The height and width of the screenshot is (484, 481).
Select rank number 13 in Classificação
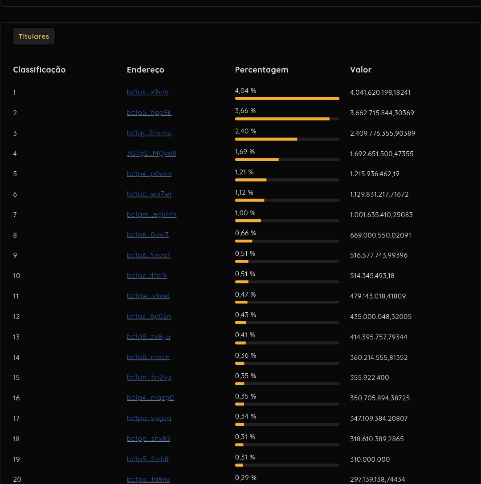tap(16, 337)
